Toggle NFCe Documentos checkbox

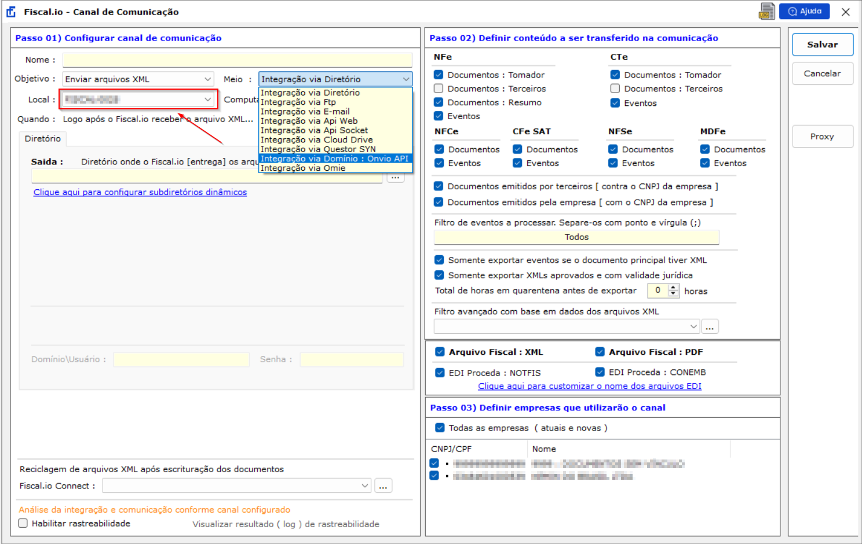tap(439, 149)
